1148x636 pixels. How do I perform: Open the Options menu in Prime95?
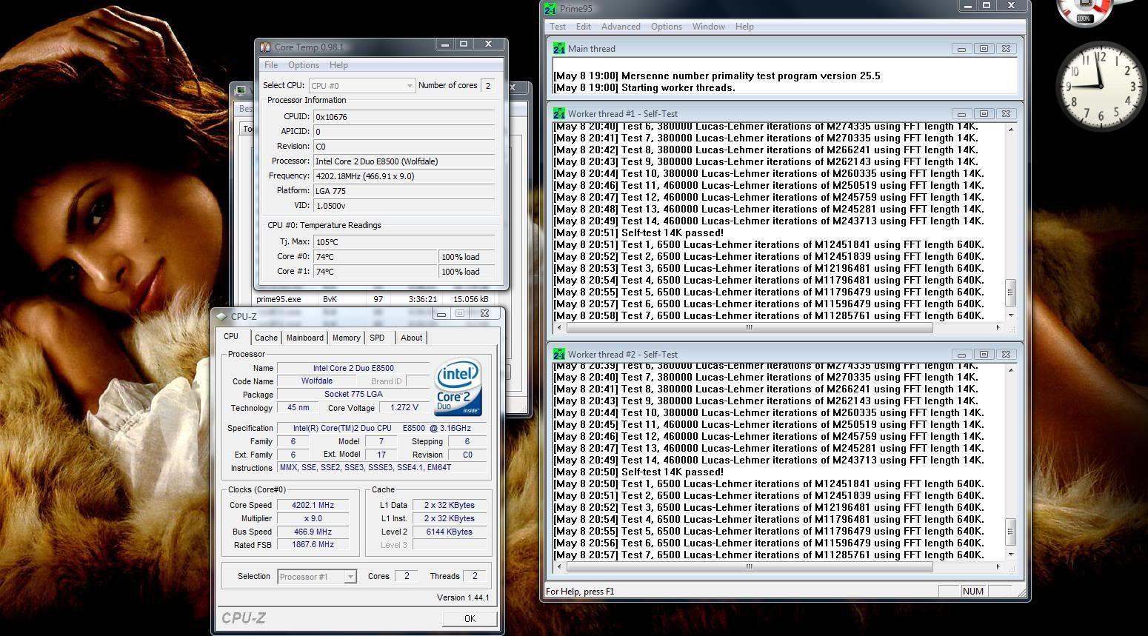click(667, 27)
